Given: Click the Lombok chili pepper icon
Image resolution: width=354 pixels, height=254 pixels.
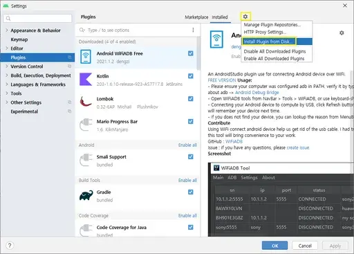Looking at the screenshot, I should pyautogui.click(x=86, y=102).
